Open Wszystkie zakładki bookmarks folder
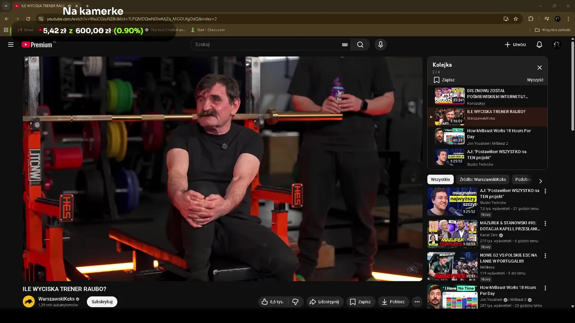The height and width of the screenshot is (323, 575). [x=553, y=30]
